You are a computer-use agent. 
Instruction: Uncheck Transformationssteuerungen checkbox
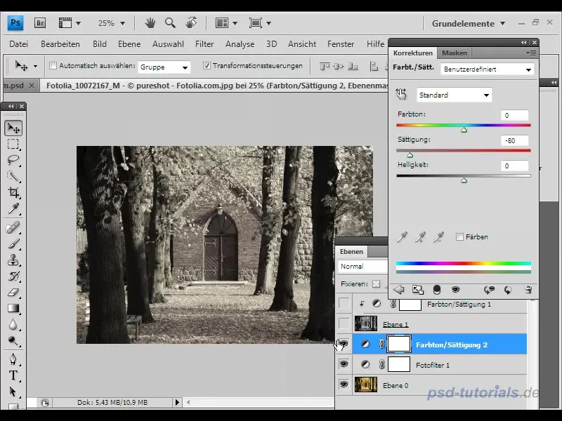(207, 65)
